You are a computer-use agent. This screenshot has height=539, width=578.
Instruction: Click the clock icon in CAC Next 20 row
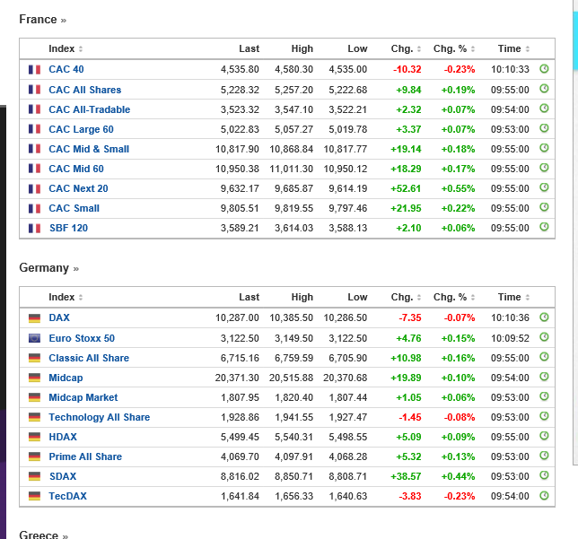point(544,188)
